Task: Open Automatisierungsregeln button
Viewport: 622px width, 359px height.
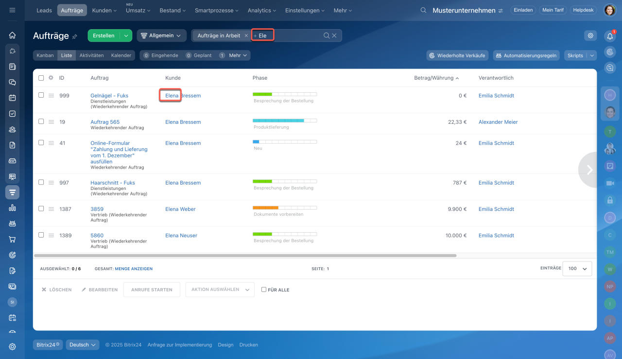Action: (x=526, y=55)
